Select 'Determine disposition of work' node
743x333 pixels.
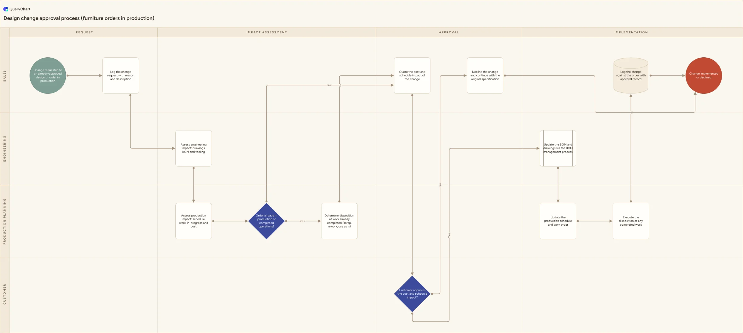tap(339, 221)
